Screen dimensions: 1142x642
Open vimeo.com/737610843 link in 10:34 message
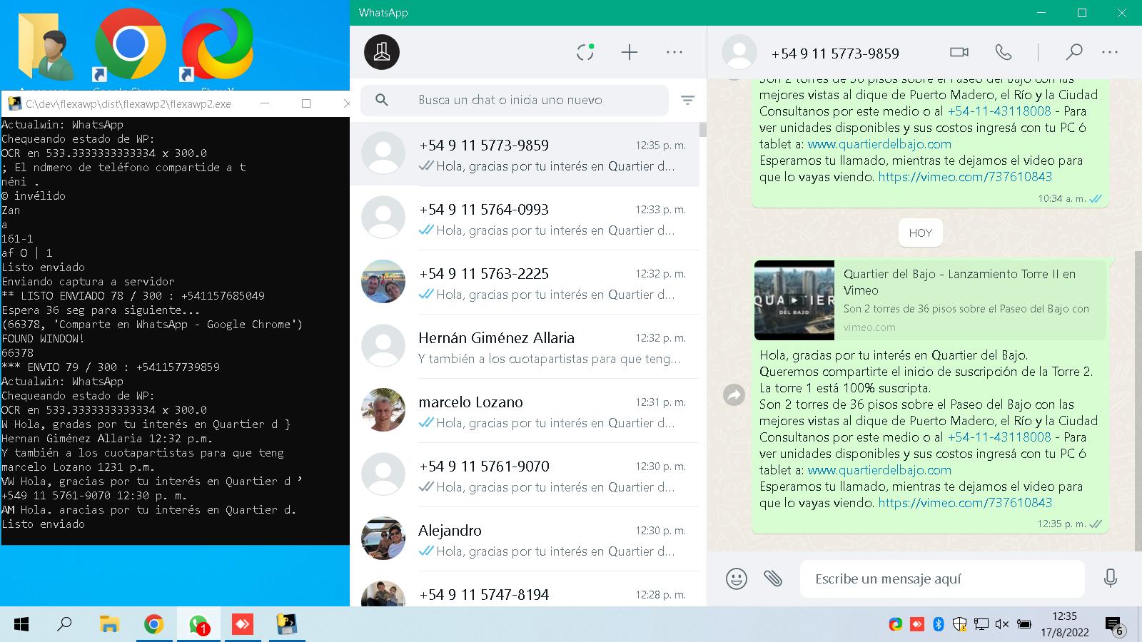coord(965,177)
